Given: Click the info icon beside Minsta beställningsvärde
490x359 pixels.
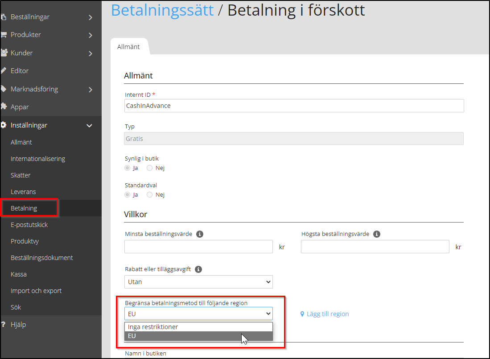Looking at the screenshot, I should (x=200, y=234).
